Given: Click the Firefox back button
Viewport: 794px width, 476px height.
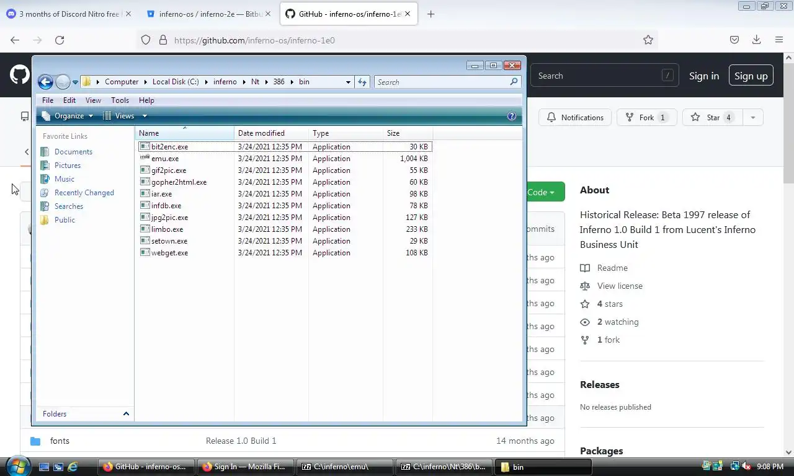Looking at the screenshot, I should tap(15, 40).
